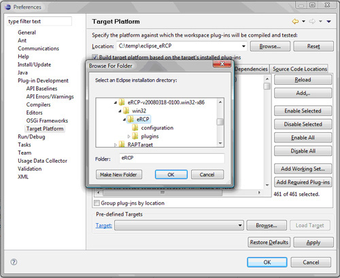Select eRCP-v20080318-0100.win32-x86 folder icon
The height and width of the screenshot is (278, 340).
(x=122, y=102)
